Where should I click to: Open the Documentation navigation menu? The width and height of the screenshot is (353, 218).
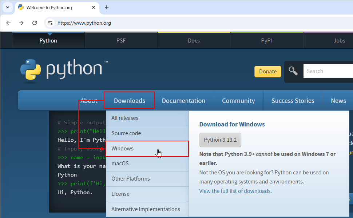click(x=183, y=101)
